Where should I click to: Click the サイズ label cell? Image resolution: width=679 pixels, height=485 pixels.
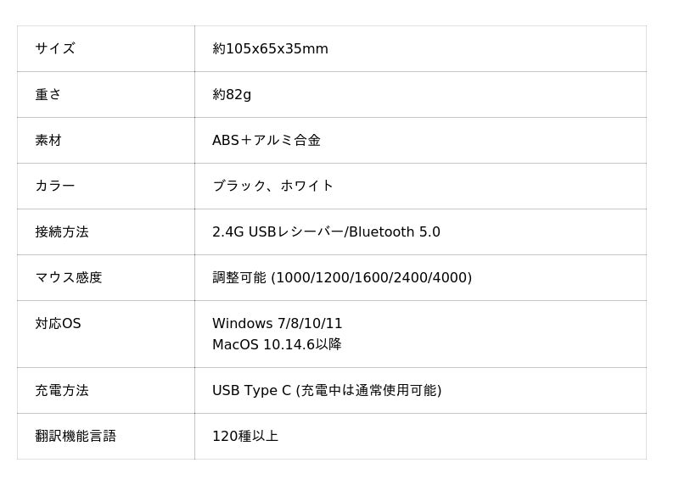pyautogui.click(x=55, y=48)
